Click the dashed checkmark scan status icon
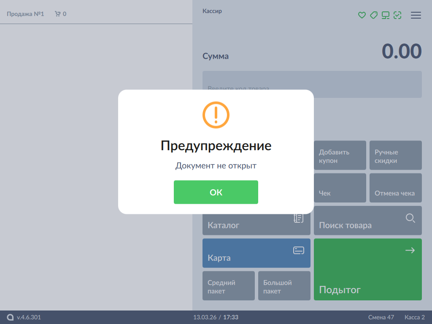Viewport: 432px width, 324px height. [x=397, y=15]
